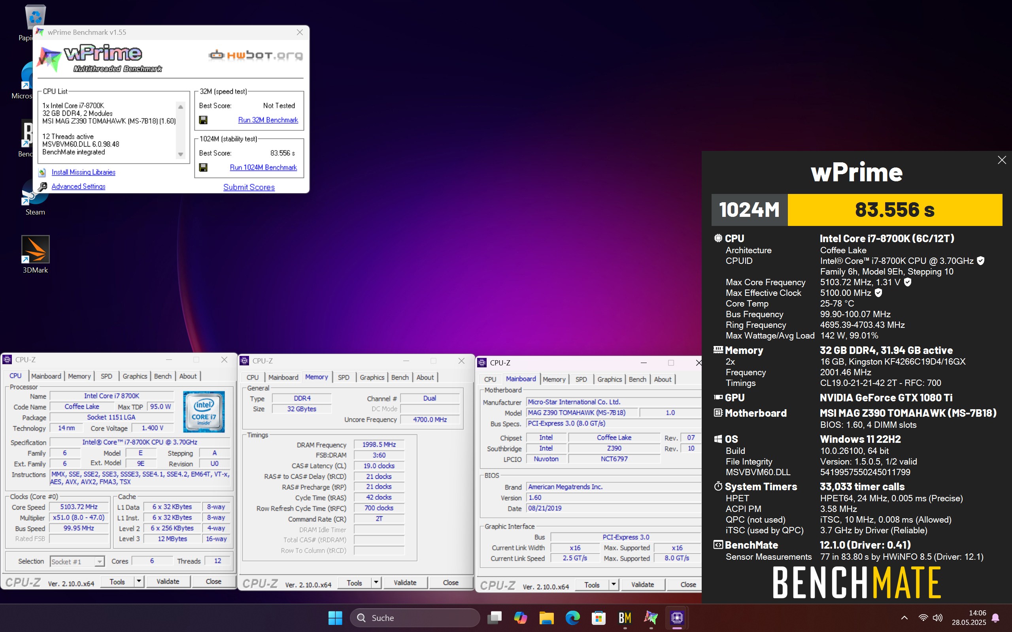Viewport: 1012px width, 632px height.
Task: Open Microsoft Edge from the taskbar
Action: click(572, 618)
